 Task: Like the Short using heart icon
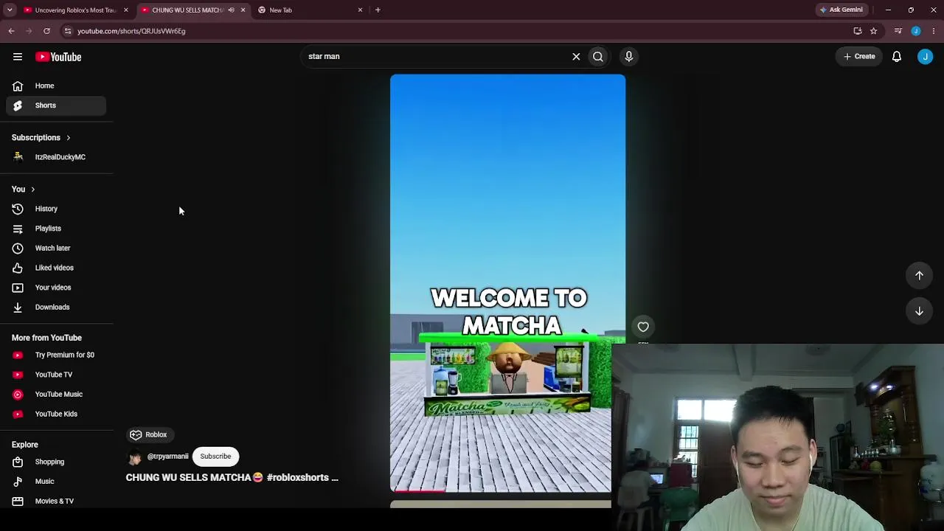(643, 327)
